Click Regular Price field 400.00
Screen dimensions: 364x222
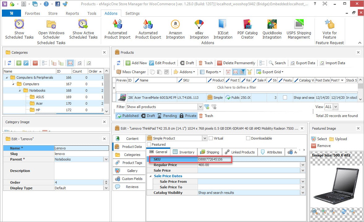[249, 165]
